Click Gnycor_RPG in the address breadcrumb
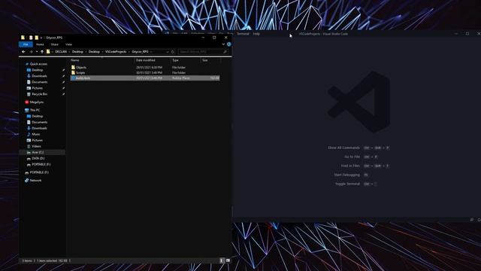481x271 pixels. click(x=141, y=52)
